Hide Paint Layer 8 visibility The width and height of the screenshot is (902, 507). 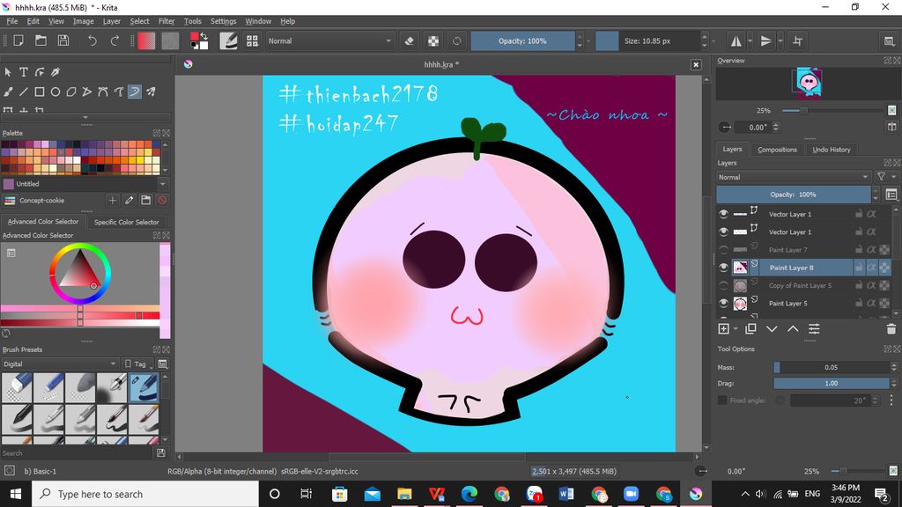tap(724, 268)
